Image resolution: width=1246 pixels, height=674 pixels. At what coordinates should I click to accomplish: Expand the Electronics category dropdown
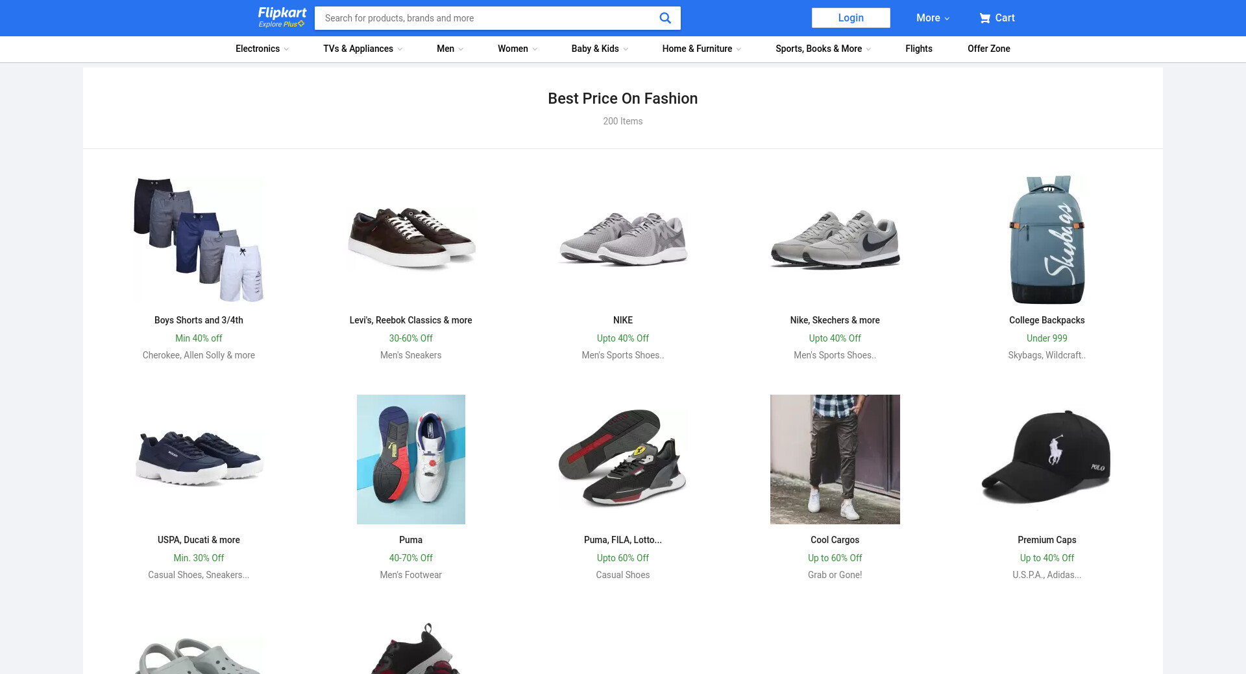262,49
